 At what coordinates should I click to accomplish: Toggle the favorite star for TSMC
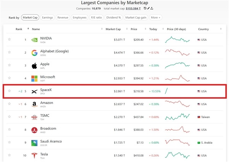coord(9,117)
